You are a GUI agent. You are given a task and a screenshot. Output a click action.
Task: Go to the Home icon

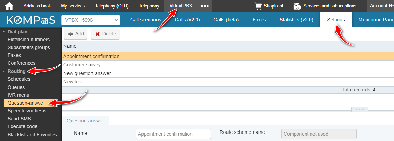coord(9,6)
